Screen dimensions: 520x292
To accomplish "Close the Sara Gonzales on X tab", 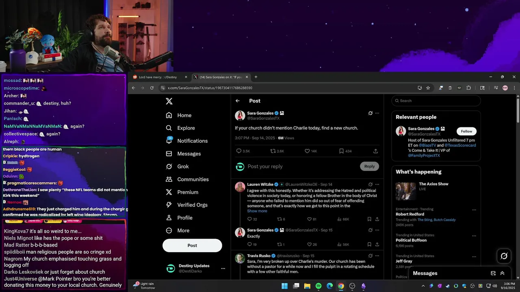I will coord(247,77).
